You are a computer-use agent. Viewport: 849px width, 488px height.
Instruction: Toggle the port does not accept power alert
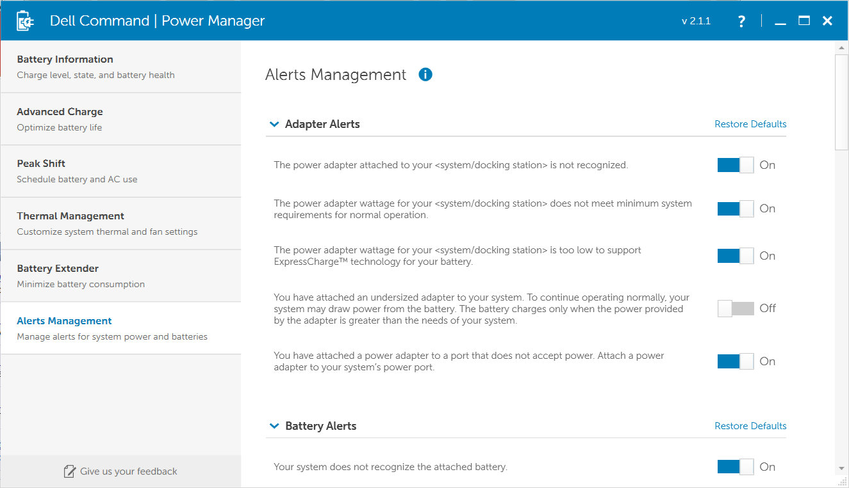736,361
